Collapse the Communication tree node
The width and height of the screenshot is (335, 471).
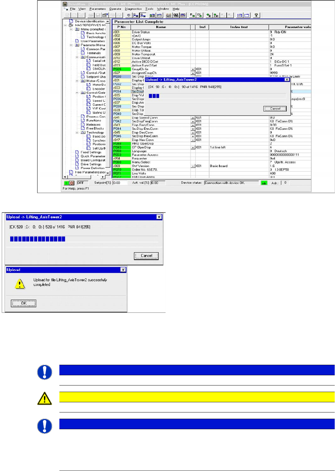click(77, 57)
